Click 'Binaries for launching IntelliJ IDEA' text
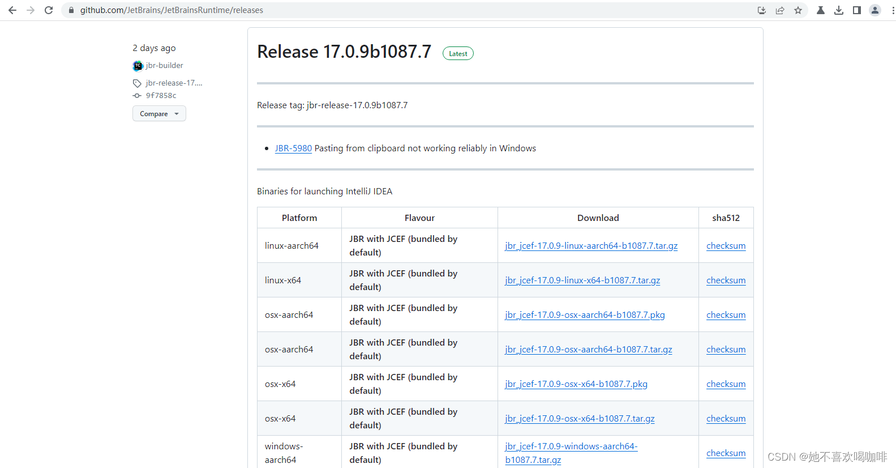The height and width of the screenshot is (468, 896). pyautogui.click(x=325, y=192)
